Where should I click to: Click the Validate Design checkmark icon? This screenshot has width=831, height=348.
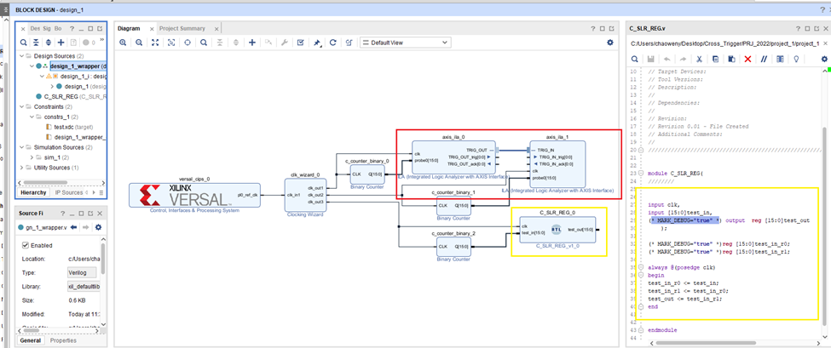(x=301, y=43)
